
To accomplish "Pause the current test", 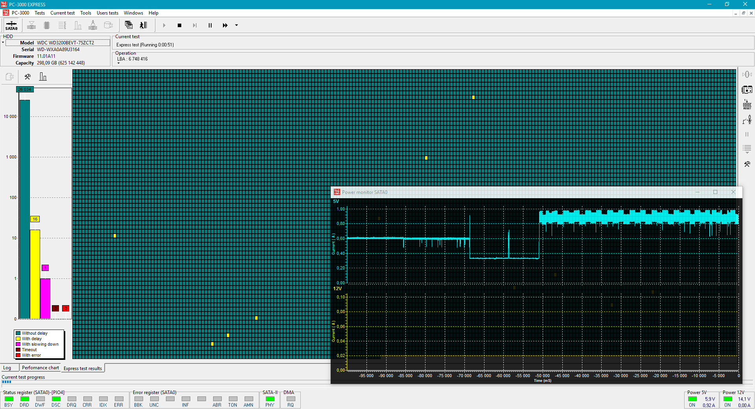I will coord(210,26).
